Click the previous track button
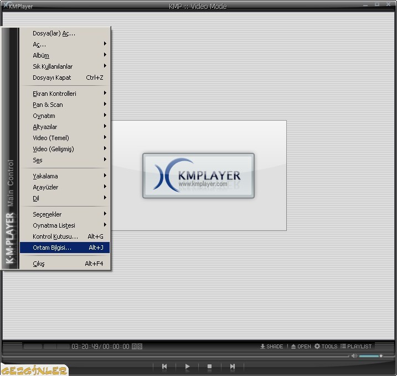This screenshot has height=376, width=397. pyautogui.click(x=164, y=367)
